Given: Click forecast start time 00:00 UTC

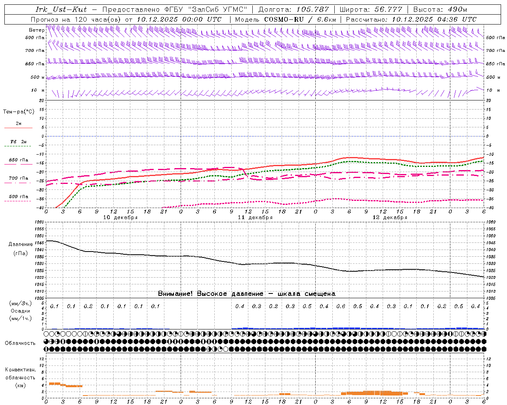Looking at the screenshot, I should tap(202, 19).
